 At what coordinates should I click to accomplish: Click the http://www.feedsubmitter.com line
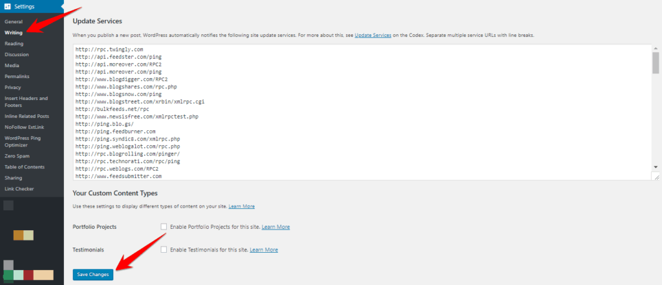(x=119, y=176)
